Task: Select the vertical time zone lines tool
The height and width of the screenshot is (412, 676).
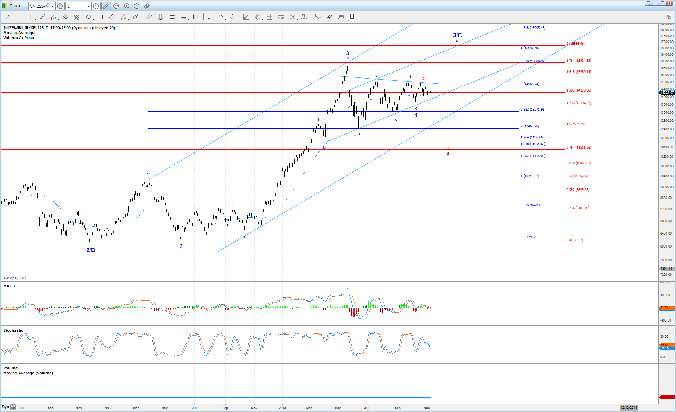Action: pos(195,17)
